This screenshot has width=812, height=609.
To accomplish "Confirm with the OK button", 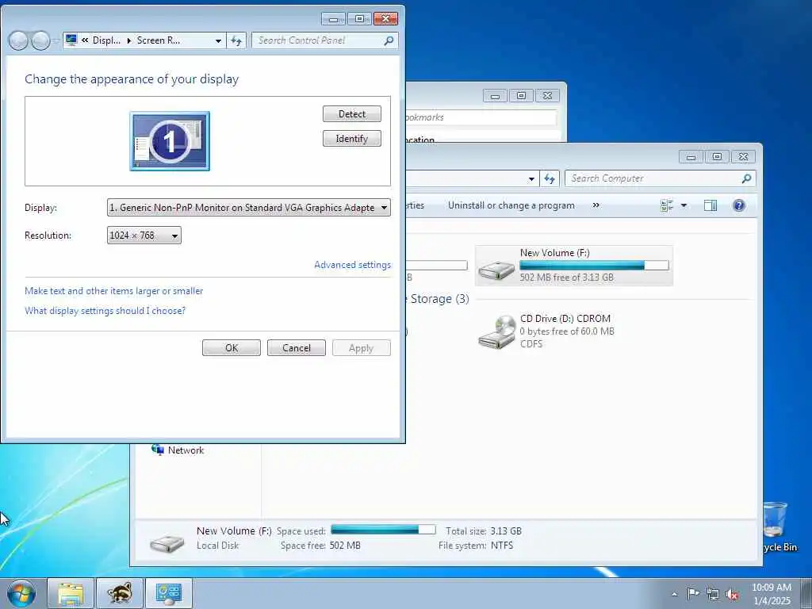I will pos(232,348).
